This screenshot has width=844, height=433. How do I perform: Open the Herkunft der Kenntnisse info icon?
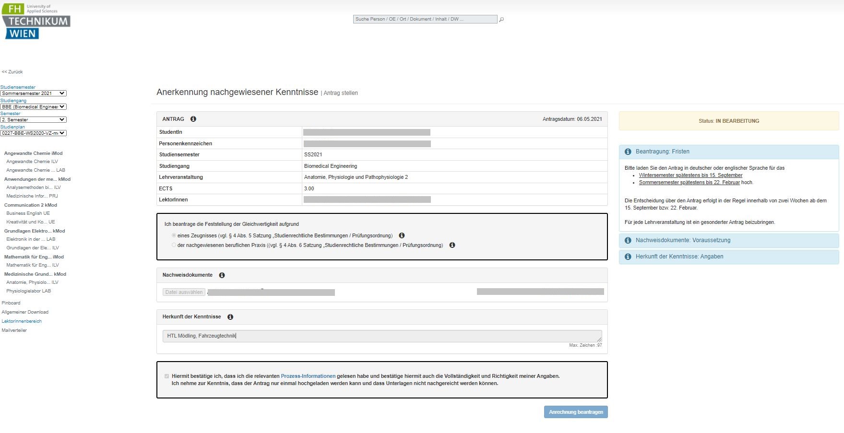(230, 317)
